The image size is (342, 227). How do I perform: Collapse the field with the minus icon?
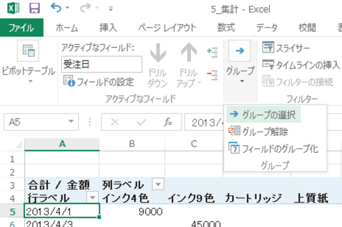[x=212, y=75]
